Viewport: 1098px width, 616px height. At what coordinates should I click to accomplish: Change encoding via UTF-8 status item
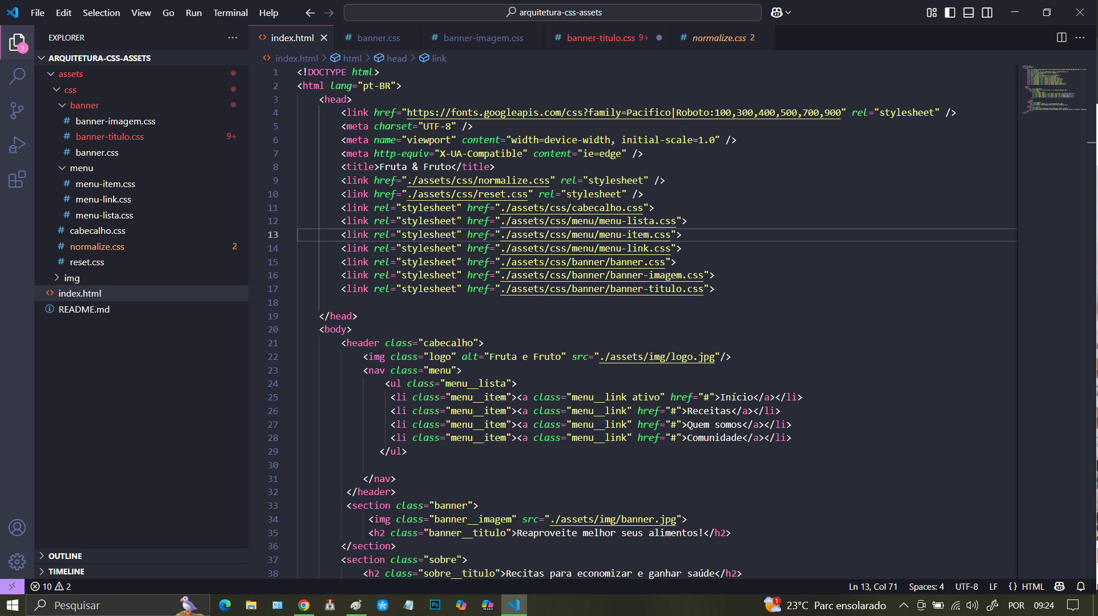click(x=967, y=586)
